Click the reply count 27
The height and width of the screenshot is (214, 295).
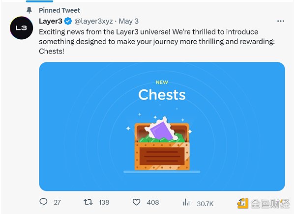[x=57, y=203]
